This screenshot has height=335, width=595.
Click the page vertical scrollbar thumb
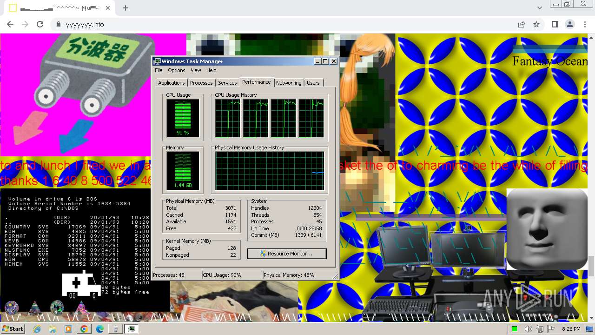pyautogui.click(x=591, y=266)
